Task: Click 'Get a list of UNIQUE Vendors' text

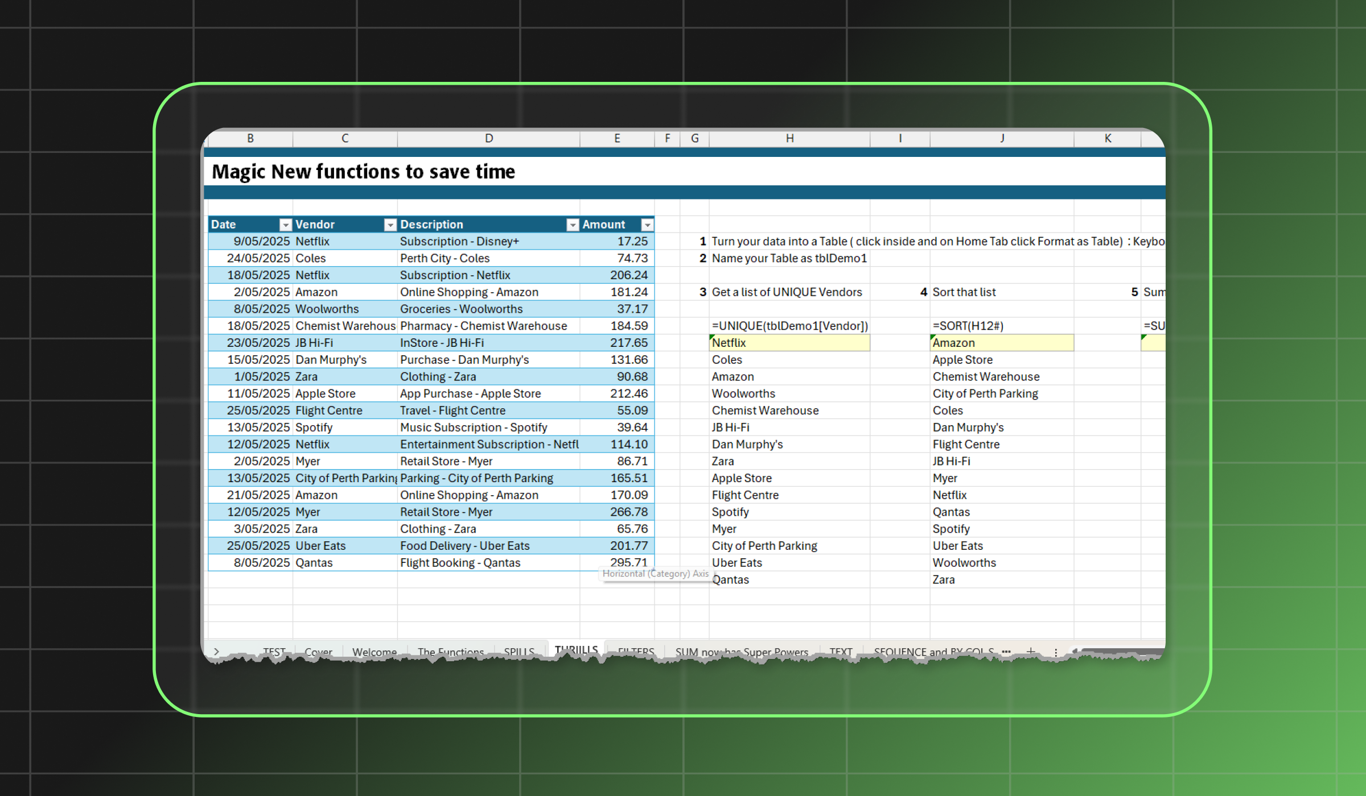Action: pyautogui.click(x=787, y=292)
